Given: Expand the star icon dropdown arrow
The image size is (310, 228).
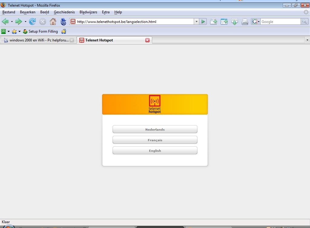Looking at the screenshot, I should coord(19,31).
